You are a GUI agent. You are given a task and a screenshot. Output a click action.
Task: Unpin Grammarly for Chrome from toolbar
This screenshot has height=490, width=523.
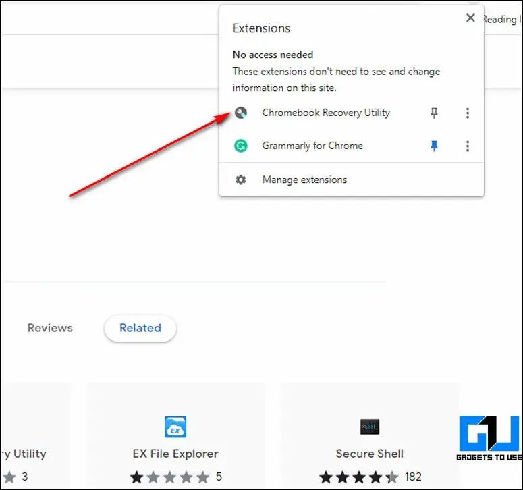434,146
